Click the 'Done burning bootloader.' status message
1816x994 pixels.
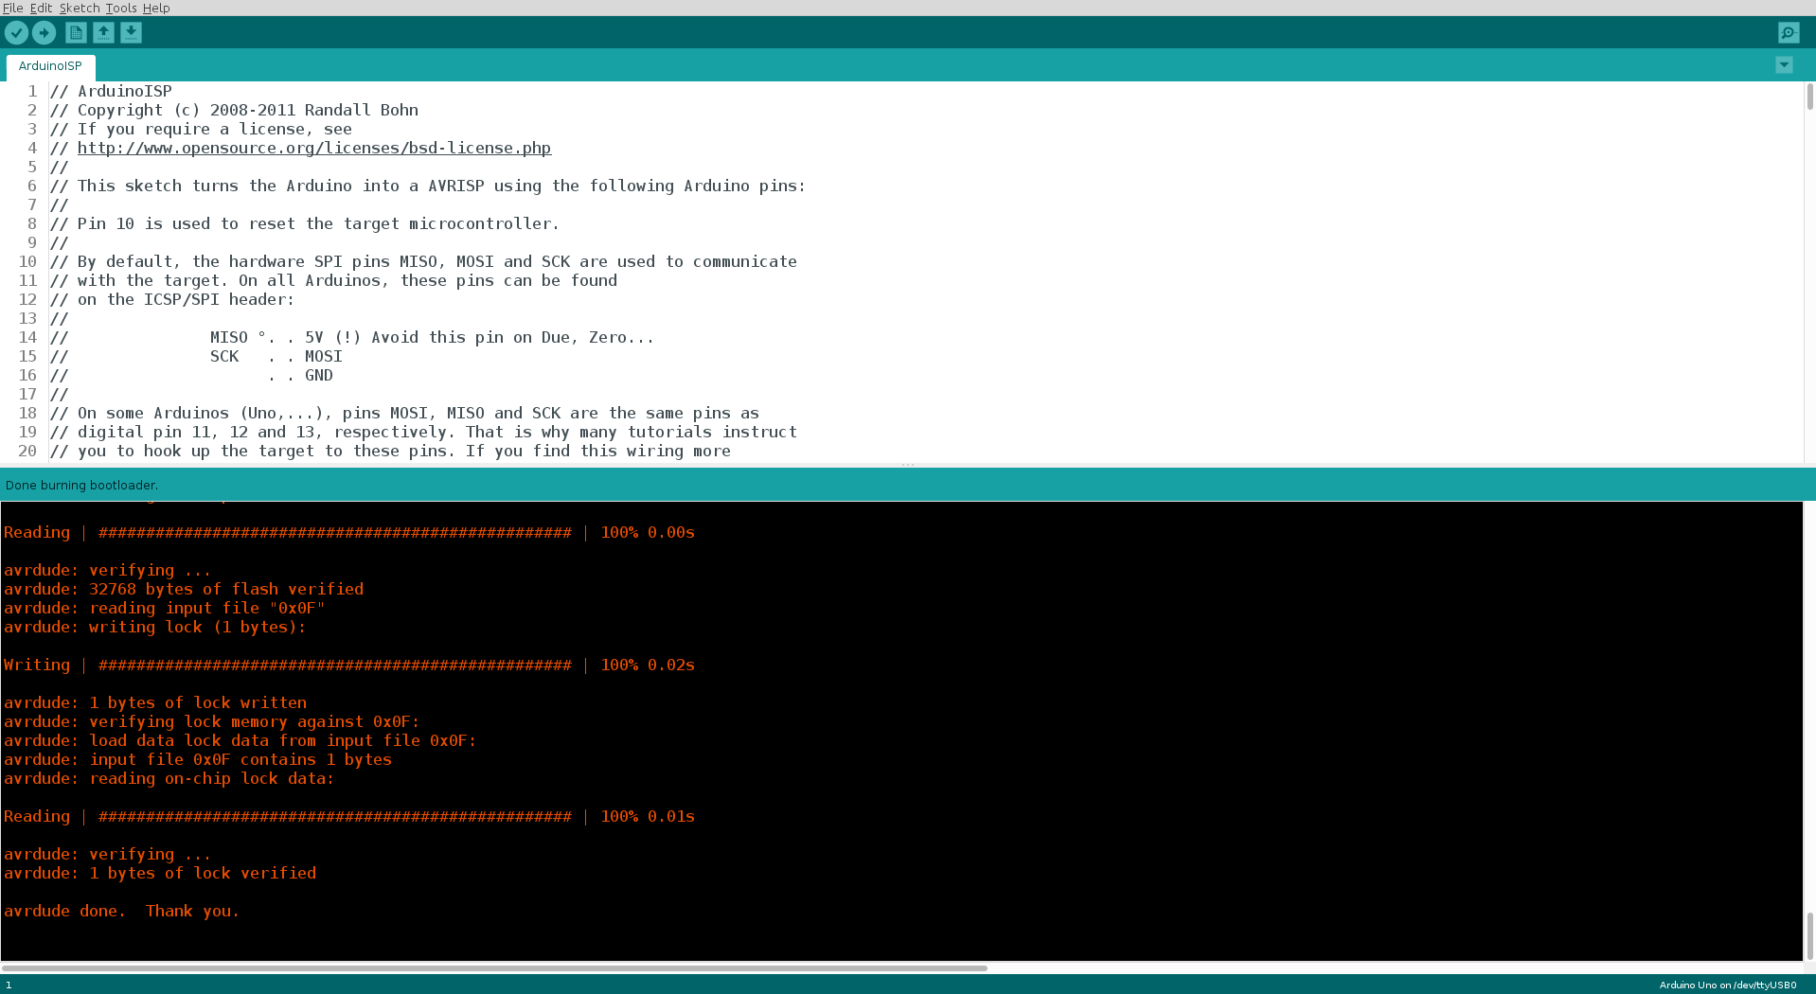click(x=81, y=485)
